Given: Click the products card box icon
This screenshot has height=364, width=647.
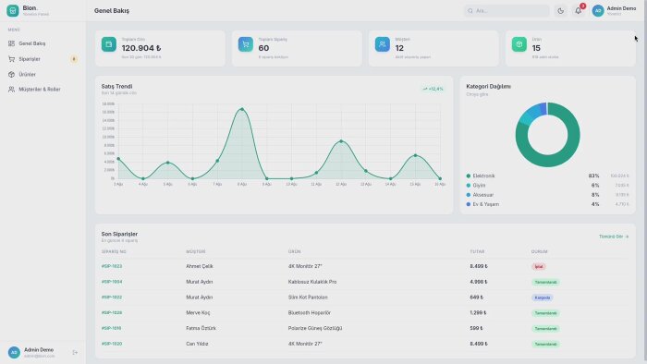Looking at the screenshot, I should (519, 44).
